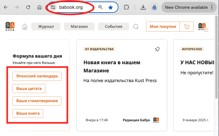219x136 pixels.
Task: Reload the page with the refresh icon
Action: (x=28, y=7)
